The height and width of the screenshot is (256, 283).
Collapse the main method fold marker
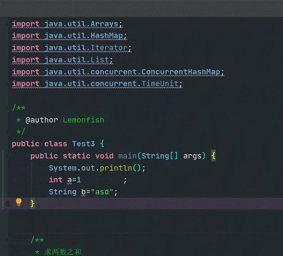pos(8,156)
